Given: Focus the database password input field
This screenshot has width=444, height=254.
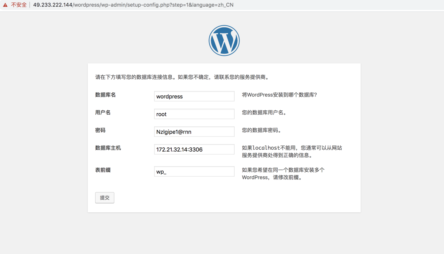Looking at the screenshot, I should click(194, 132).
